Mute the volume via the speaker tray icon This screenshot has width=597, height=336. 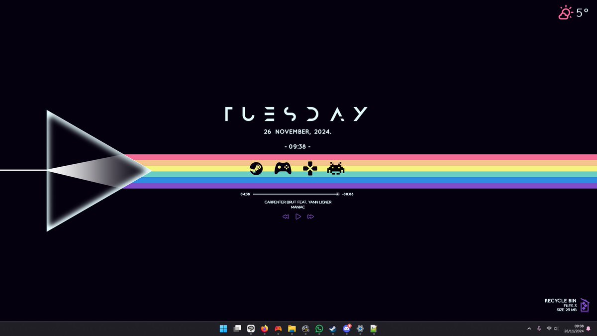click(x=556, y=329)
